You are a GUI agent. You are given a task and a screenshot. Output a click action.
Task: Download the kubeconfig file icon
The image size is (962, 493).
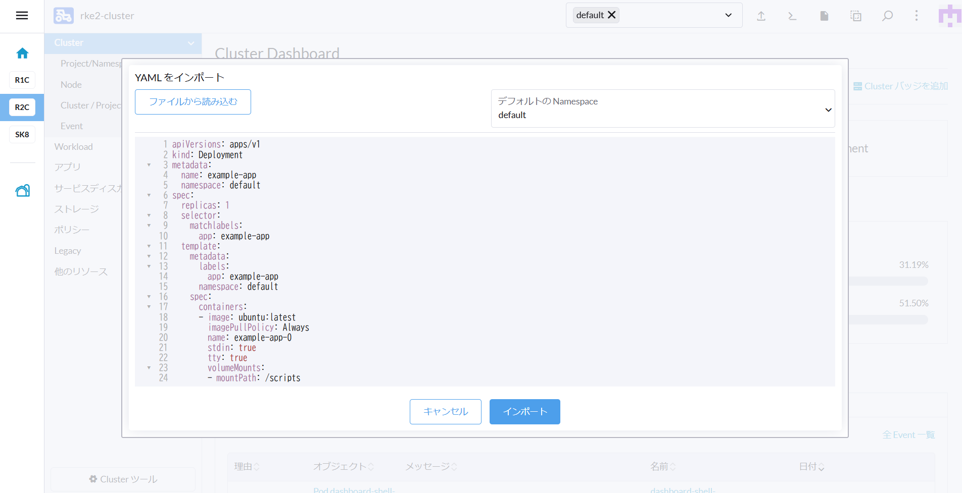pos(824,16)
